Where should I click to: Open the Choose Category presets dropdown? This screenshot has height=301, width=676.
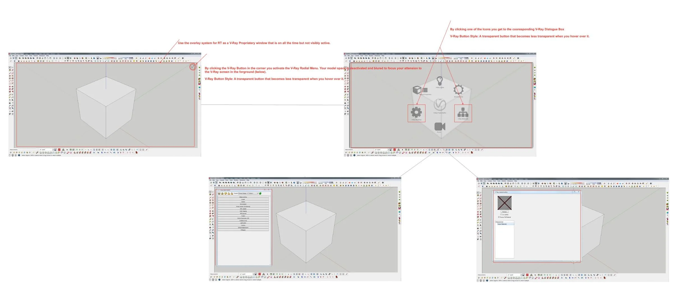(x=243, y=193)
